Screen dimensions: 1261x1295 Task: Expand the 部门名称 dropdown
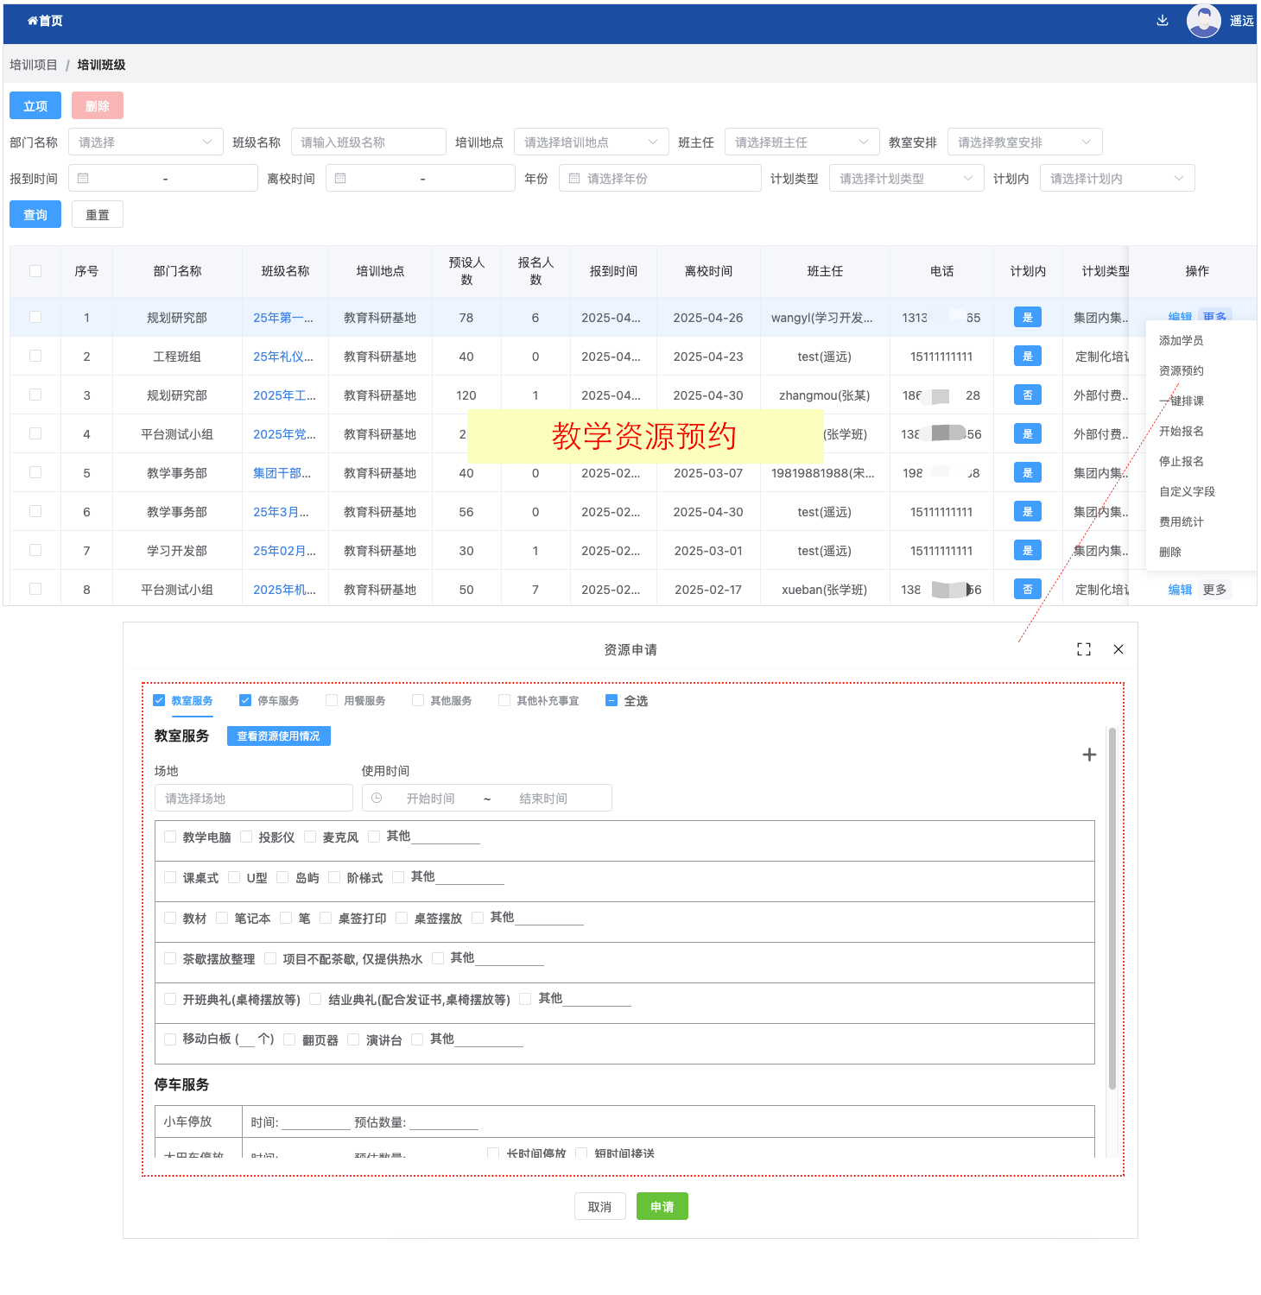[145, 142]
